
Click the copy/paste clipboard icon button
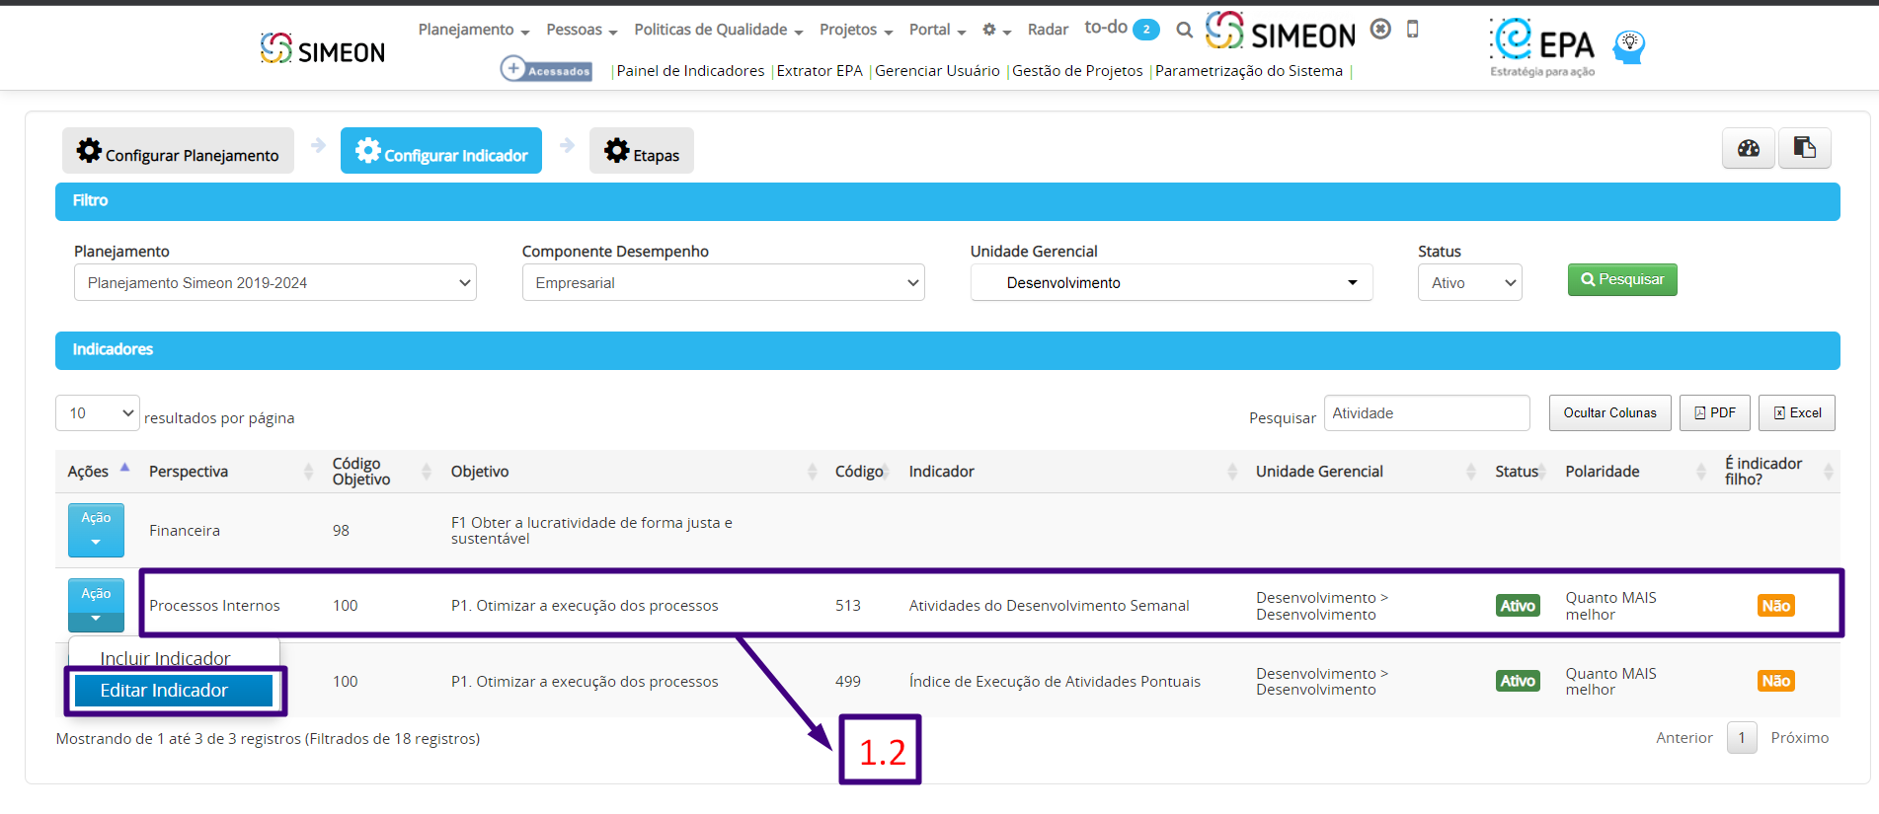[1805, 148]
